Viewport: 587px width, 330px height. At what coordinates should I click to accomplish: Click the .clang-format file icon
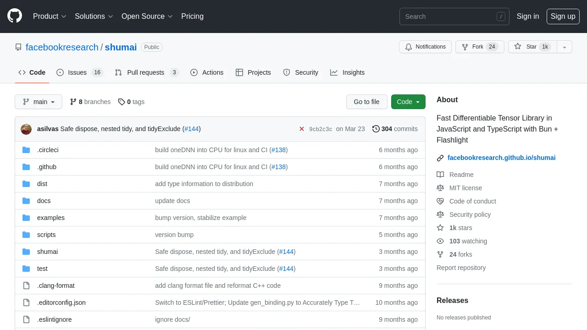26,286
